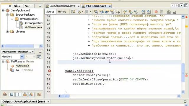Image resolution: width=189 pixels, height=106 pixels.
Task: Click the Back navigation icon in editor toolbar
Action: pyautogui.click(x=79, y=12)
